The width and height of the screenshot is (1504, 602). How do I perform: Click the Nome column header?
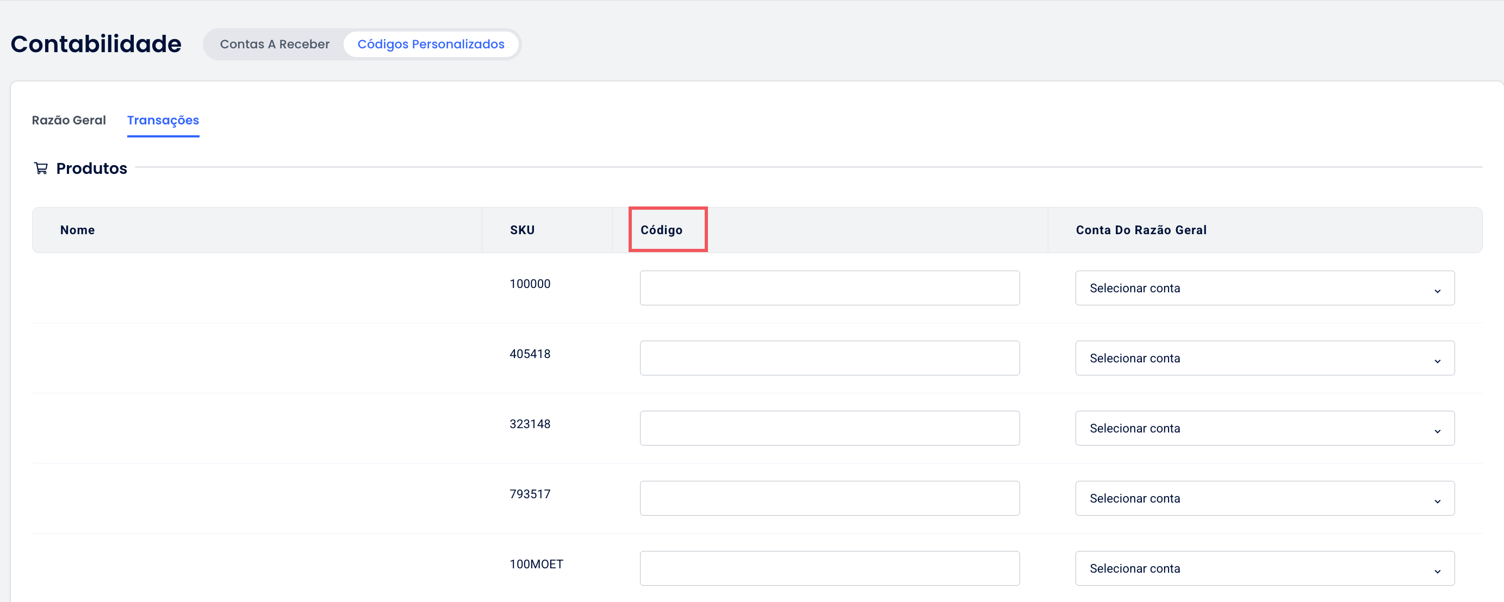click(x=77, y=230)
